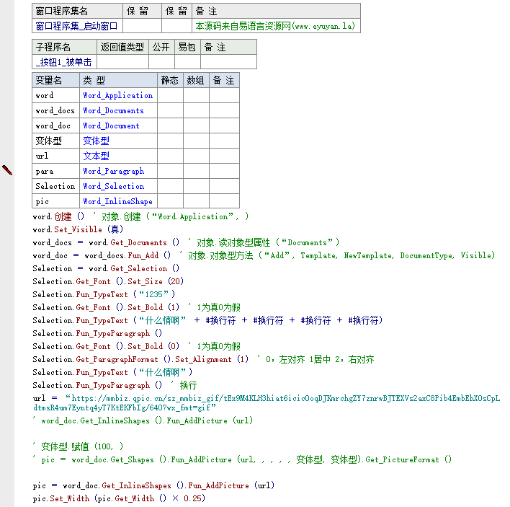Click Fun_TypeParagraph line with 换行 comment
This screenshot has width=510, height=507.
pos(115,385)
